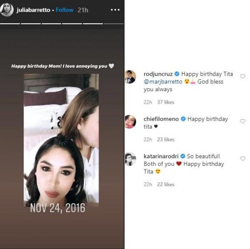The height and width of the screenshot is (249, 250).
Task: View the 23 likes on chiefilomeno's comment
Action: coord(166,139)
